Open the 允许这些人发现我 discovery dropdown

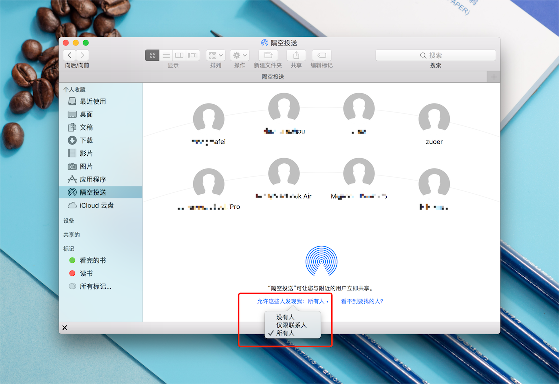coord(293,301)
